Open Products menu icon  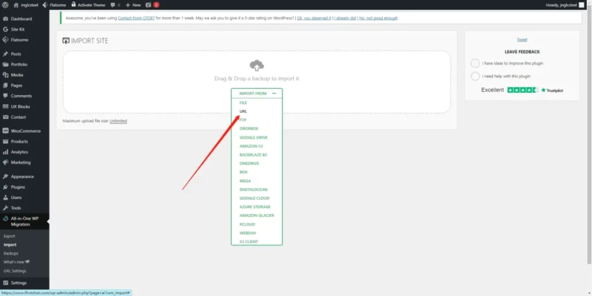[x=5, y=141]
